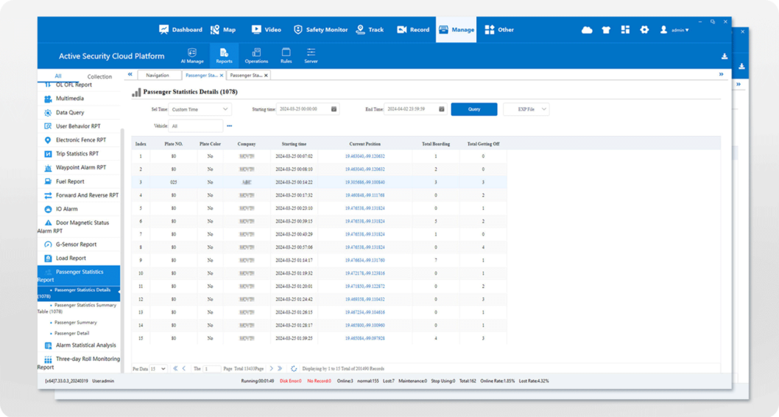Open the Per Data page size dropdown

click(x=157, y=368)
